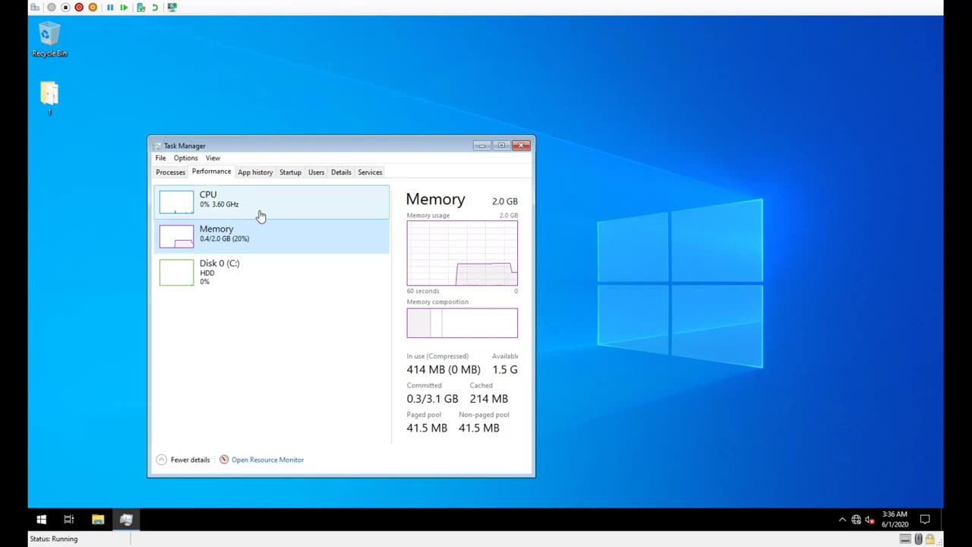Click the Checkpoint toolbar icon

click(140, 8)
